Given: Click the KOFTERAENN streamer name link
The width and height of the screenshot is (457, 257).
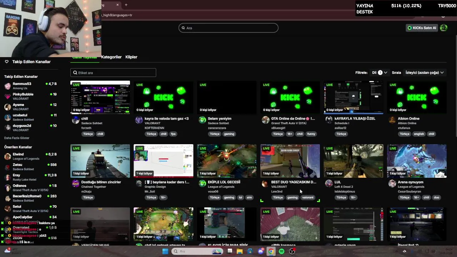Looking at the screenshot, I should point(154,128).
